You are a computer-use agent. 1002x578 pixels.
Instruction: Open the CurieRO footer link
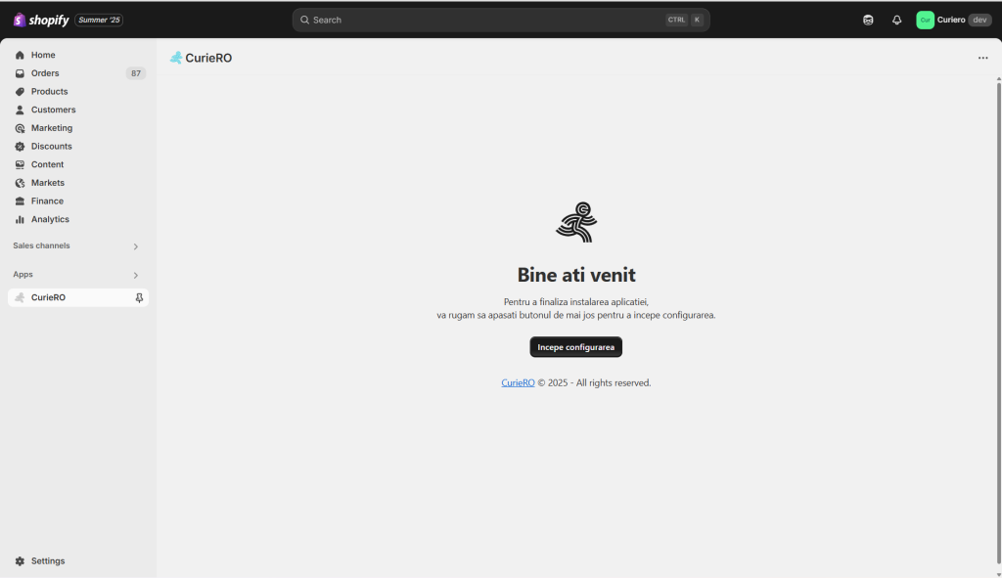coord(518,382)
